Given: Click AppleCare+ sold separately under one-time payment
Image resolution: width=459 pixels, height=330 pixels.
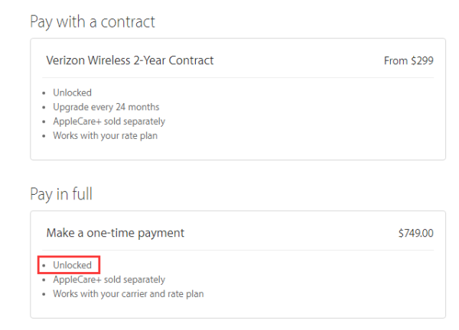Looking at the screenshot, I should tap(109, 280).
